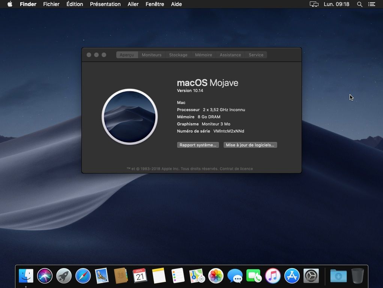Launch Siri from the Dock

click(x=45, y=276)
